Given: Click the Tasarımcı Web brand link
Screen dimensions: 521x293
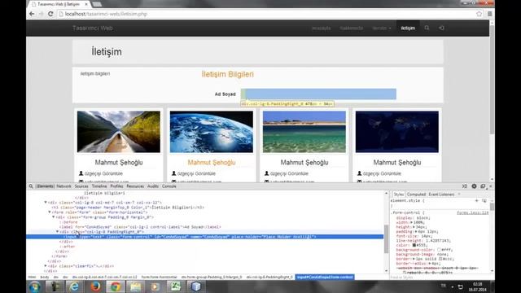Looking at the screenshot, I should click(x=93, y=28).
